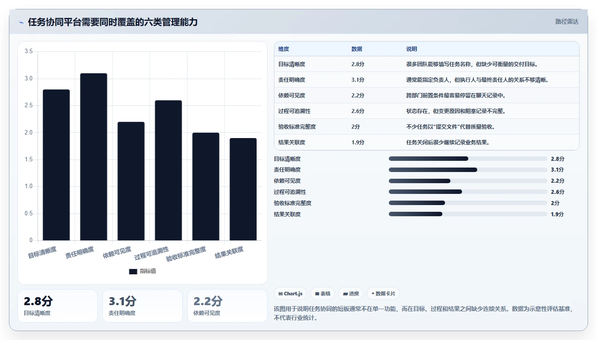Click the 表格 tag chip
Viewport: 597px width, 340px height.
coord(323,294)
